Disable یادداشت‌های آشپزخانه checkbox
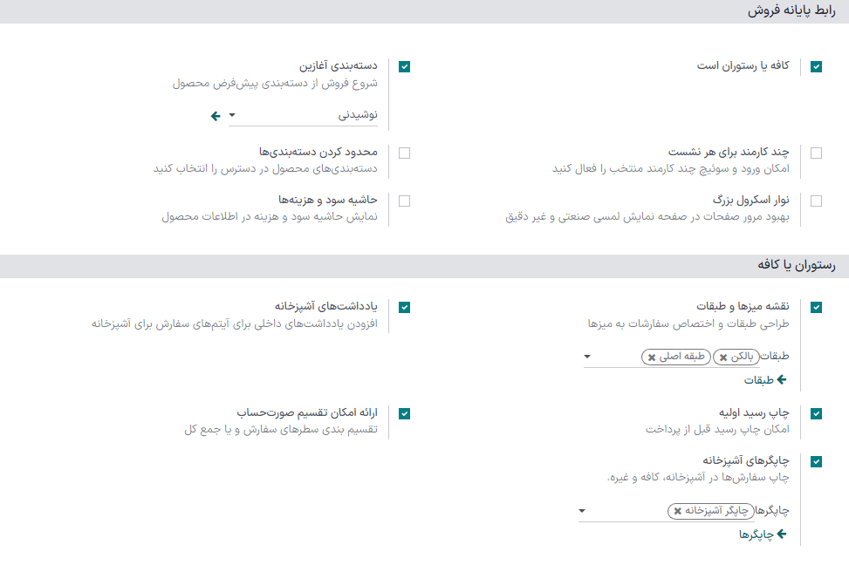 (x=404, y=307)
